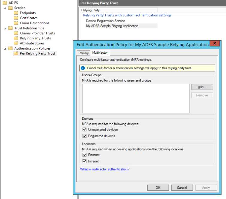Click the Relying Party Trusts folder icon

[x=16, y=38]
